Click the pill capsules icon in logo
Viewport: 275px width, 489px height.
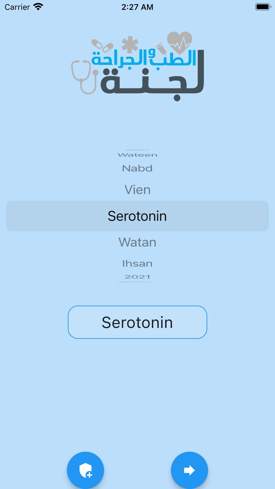[x=102, y=46]
